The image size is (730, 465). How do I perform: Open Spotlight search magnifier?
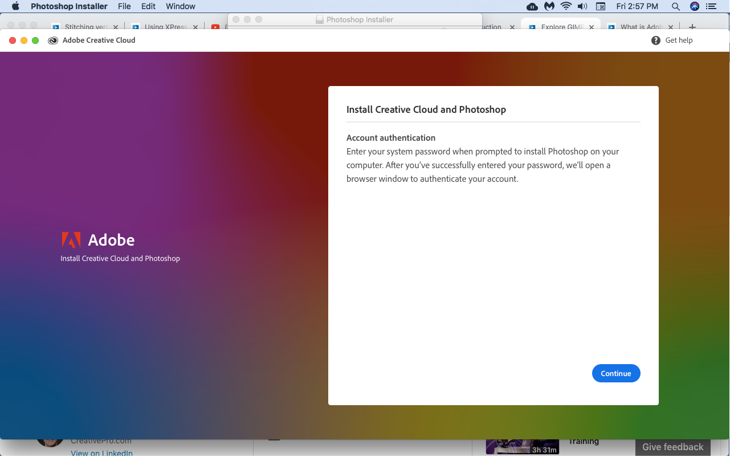[676, 6]
